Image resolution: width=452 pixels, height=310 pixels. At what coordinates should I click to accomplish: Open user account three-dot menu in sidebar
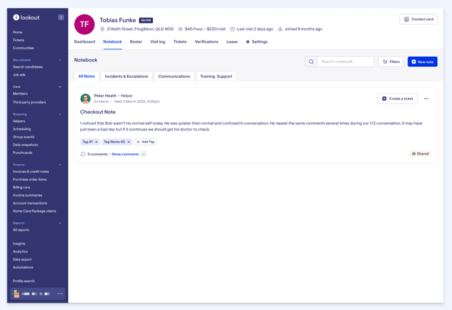tap(60, 294)
